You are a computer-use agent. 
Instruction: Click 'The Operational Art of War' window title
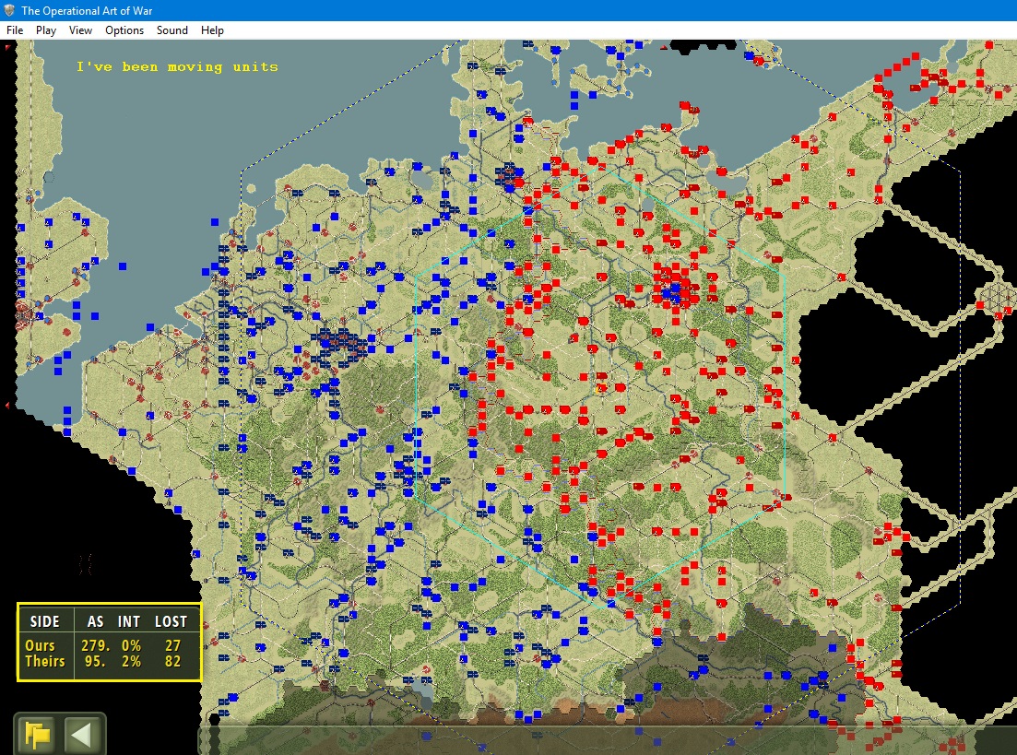87,10
